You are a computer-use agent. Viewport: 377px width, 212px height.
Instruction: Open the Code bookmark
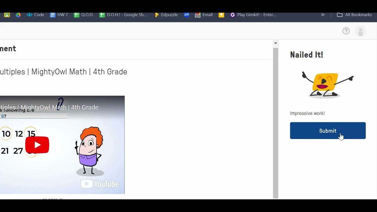point(35,15)
